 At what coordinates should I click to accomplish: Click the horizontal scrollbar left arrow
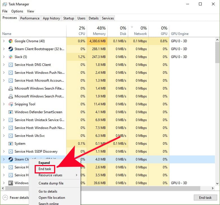[3, 188]
